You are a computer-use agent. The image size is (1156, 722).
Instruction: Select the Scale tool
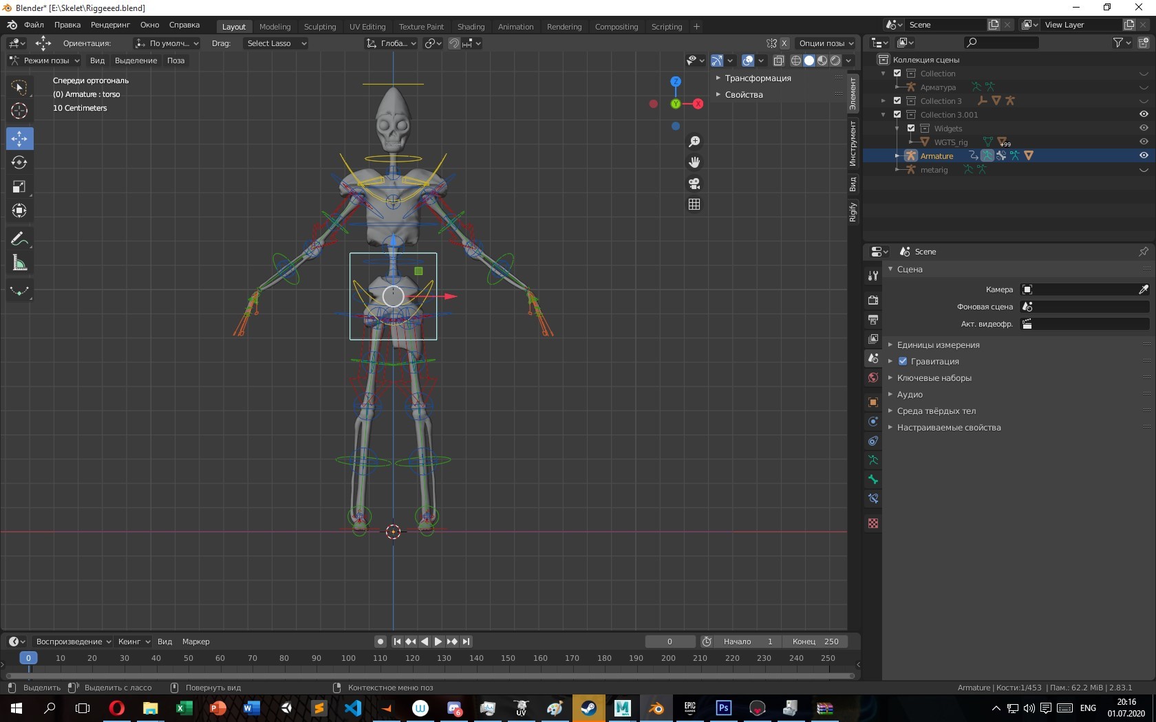coord(19,186)
